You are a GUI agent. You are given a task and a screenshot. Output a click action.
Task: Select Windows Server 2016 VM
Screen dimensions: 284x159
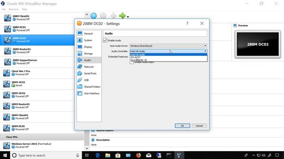click(42, 145)
